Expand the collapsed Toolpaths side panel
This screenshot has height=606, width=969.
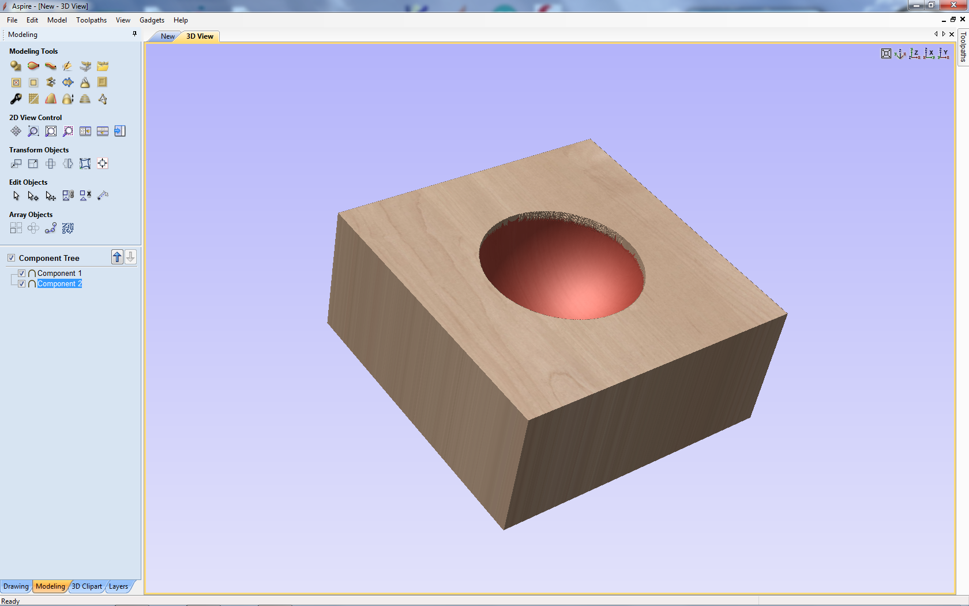(x=963, y=47)
